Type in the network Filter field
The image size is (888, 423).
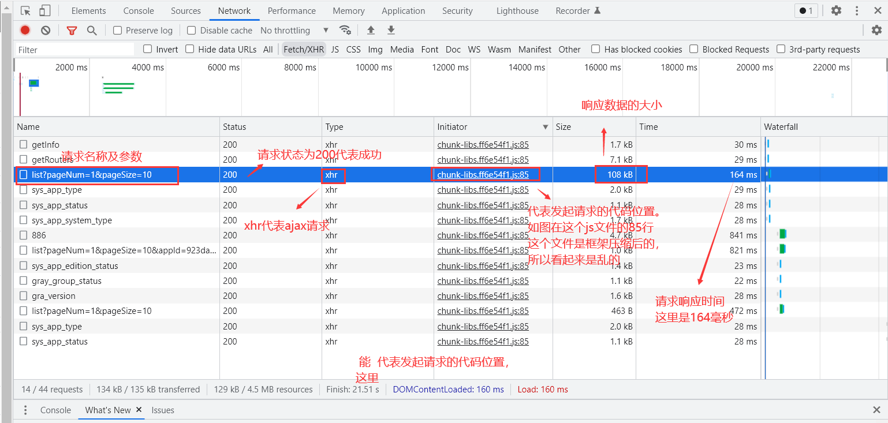[74, 49]
